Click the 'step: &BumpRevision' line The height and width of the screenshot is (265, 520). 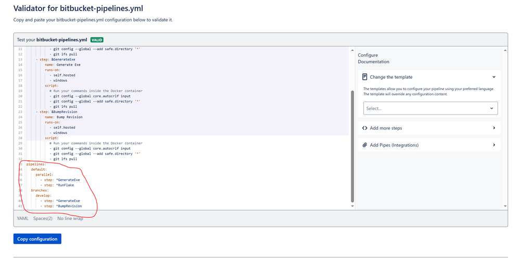(56, 112)
